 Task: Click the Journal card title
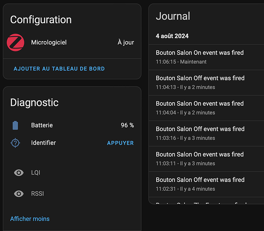point(173,16)
